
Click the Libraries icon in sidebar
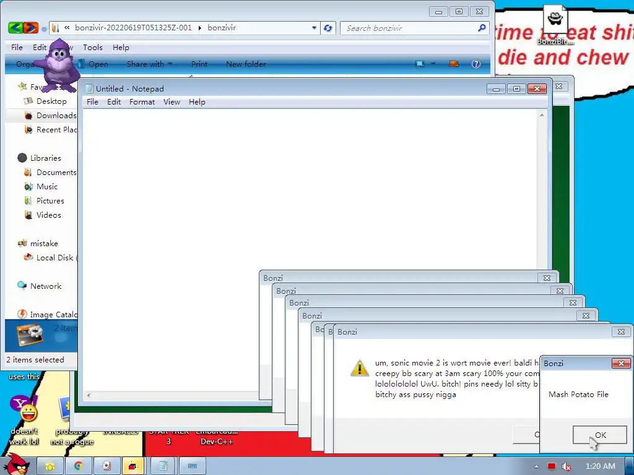point(22,158)
